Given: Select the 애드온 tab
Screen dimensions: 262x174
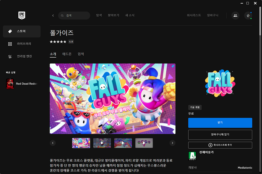Looking at the screenshot, I should pyautogui.click(x=67, y=54).
